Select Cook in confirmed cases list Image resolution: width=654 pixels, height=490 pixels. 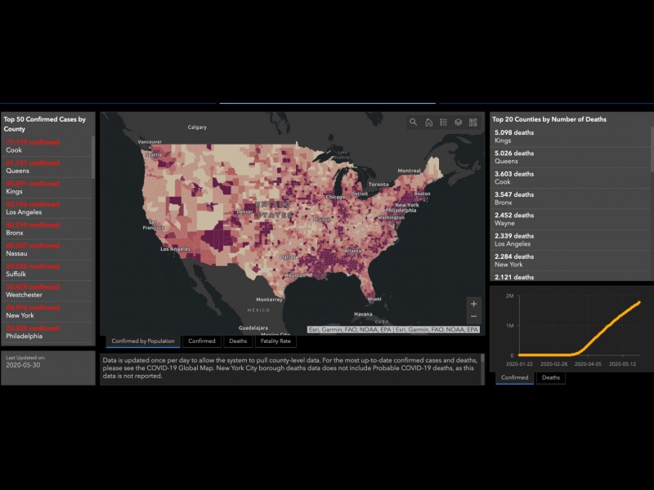coord(47,146)
